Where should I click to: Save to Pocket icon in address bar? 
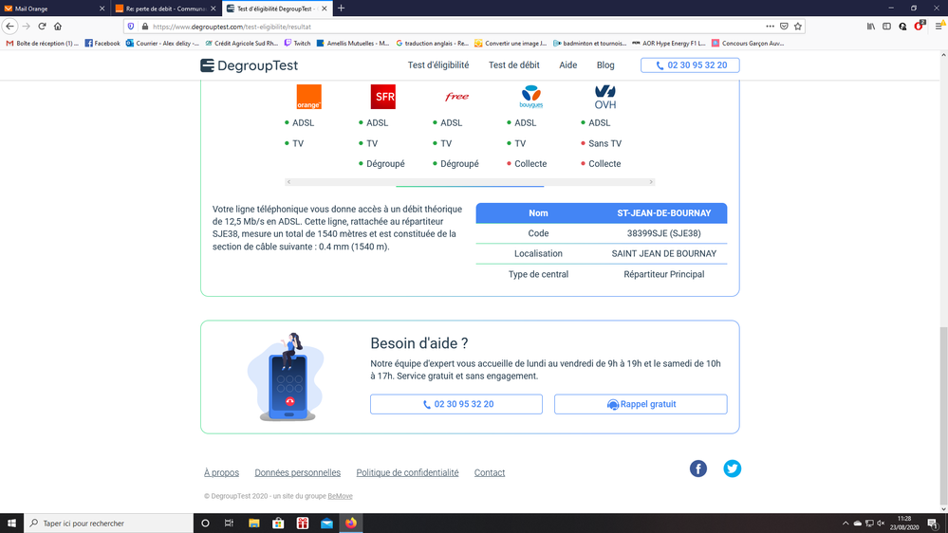pos(784,26)
